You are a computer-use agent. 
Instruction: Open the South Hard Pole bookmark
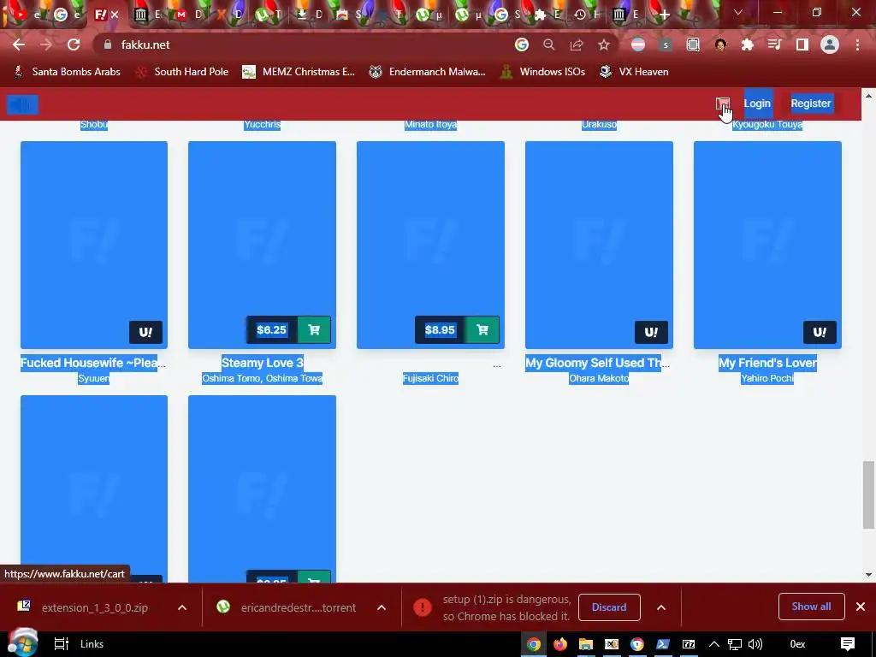(182, 72)
